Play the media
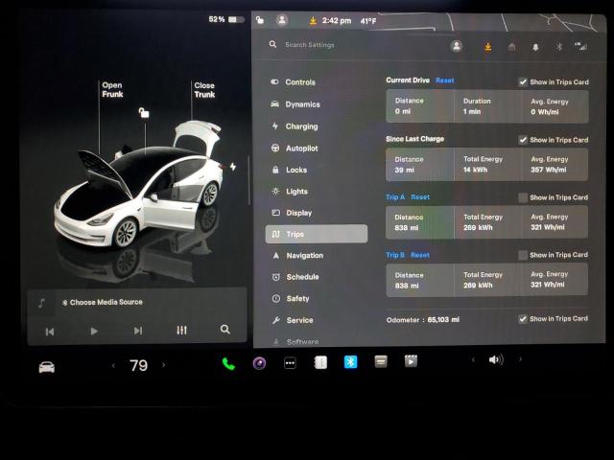The width and height of the screenshot is (614, 460). [94, 332]
